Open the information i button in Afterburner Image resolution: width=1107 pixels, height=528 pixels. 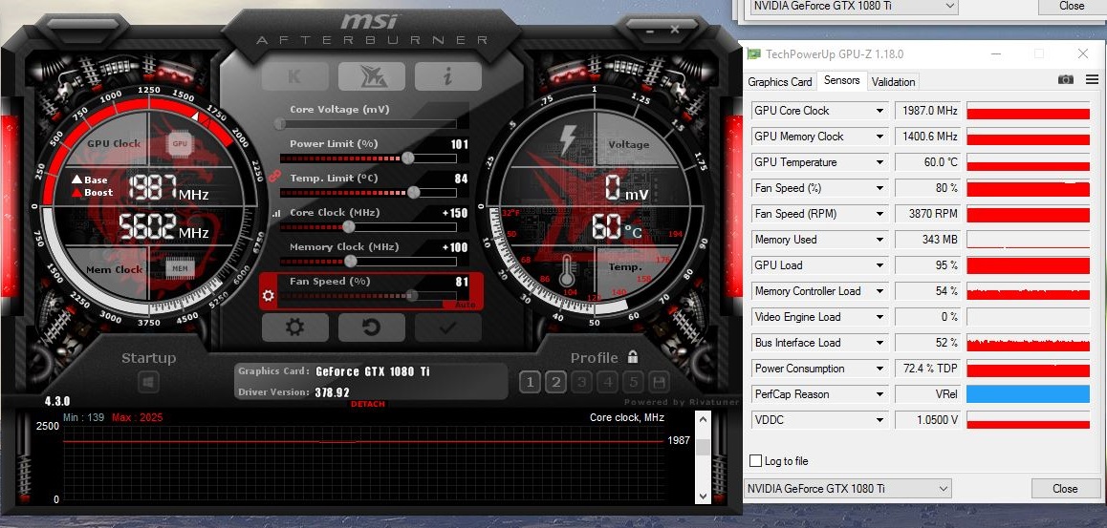447,76
